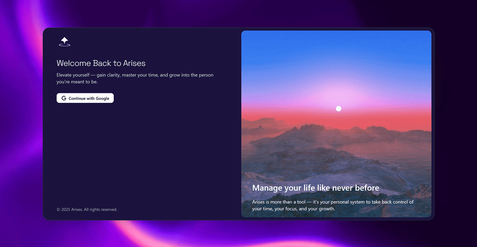This screenshot has width=477, height=247.
Task: Click the word Arises in the welcome heading
Action: coord(134,63)
